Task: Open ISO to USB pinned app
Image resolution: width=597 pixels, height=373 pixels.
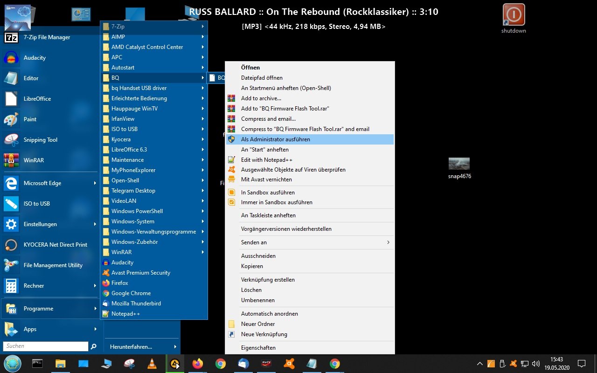Action: (x=50, y=204)
